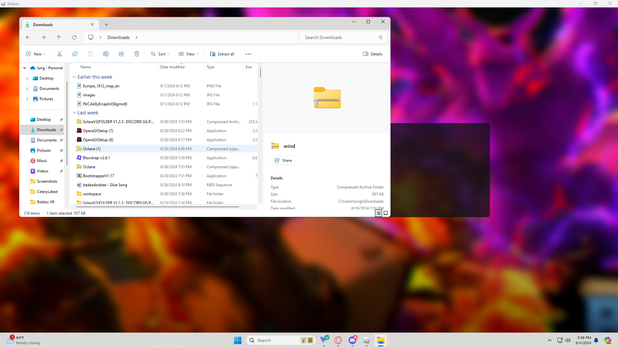The image size is (618, 348).
Task: Click the Copy icon in toolbar
Action: [x=75, y=54]
